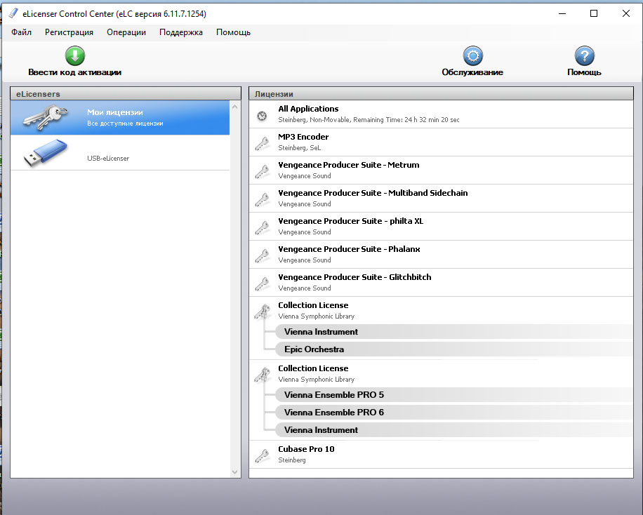Select Vengeance Producer Suite - Multiband Sidechain
This screenshot has height=515, width=643.
point(441,199)
